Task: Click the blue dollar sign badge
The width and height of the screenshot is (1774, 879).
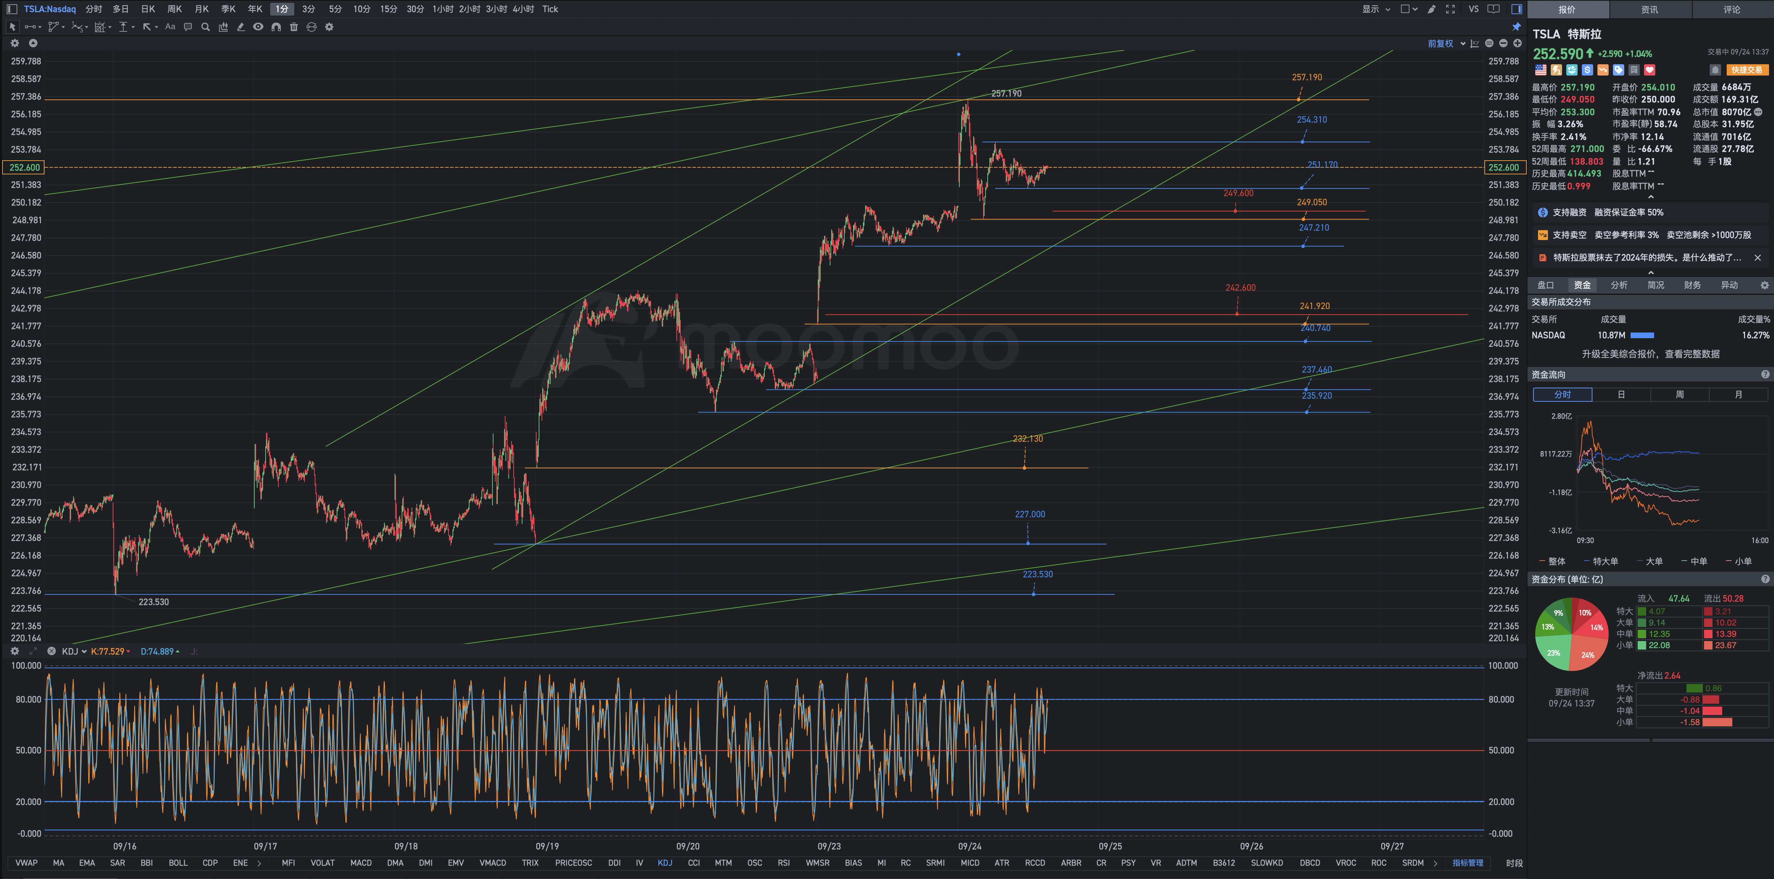Action: pos(1587,70)
